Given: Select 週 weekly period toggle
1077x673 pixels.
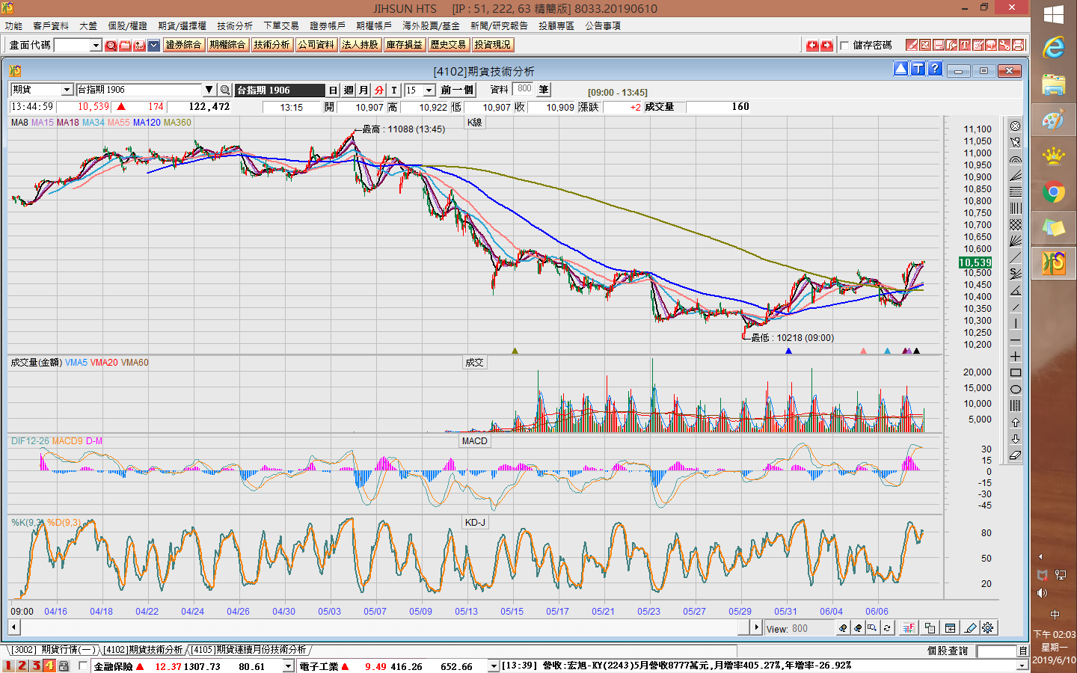Looking at the screenshot, I should coord(349,90).
